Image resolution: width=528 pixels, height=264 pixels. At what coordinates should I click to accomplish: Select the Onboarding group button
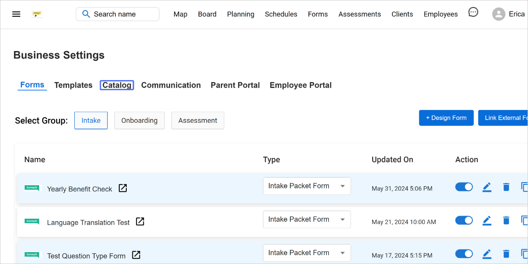pyautogui.click(x=139, y=121)
